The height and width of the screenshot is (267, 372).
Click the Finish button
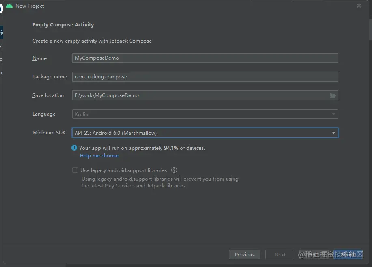[x=348, y=254]
